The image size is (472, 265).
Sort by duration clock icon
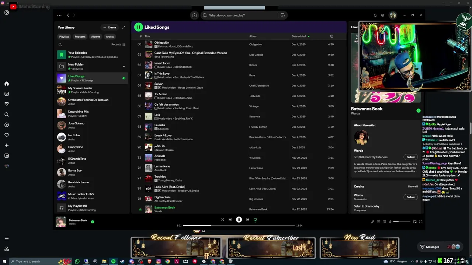(332, 36)
